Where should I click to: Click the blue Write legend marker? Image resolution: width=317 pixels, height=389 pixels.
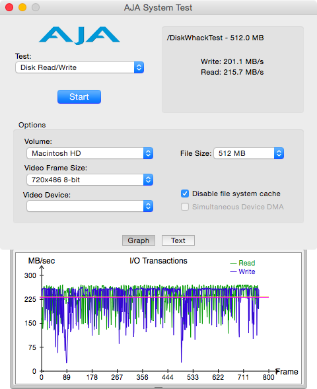tap(233, 271)
